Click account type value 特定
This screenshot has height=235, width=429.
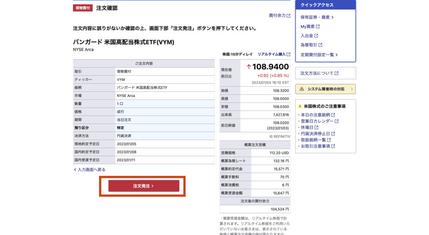click(120, 128)
